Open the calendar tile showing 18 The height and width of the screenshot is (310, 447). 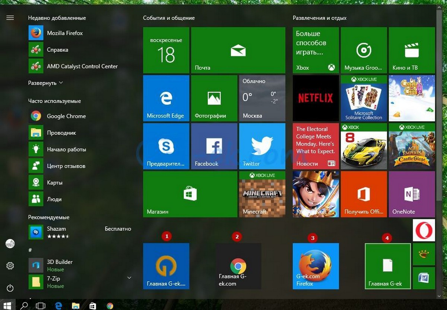tap(166, 50)
